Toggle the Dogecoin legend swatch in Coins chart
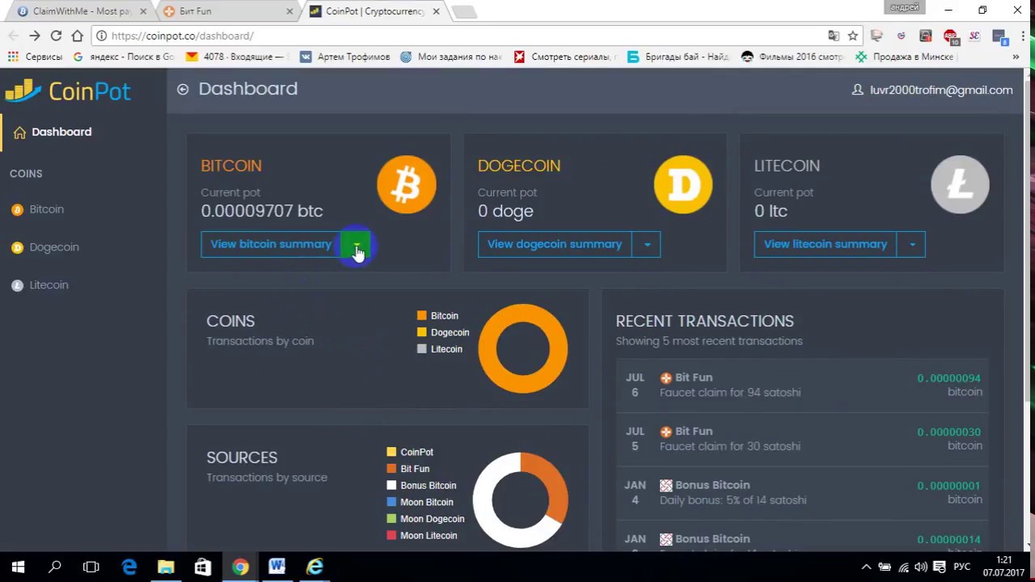1035x582 pixels. click(421, 332)
